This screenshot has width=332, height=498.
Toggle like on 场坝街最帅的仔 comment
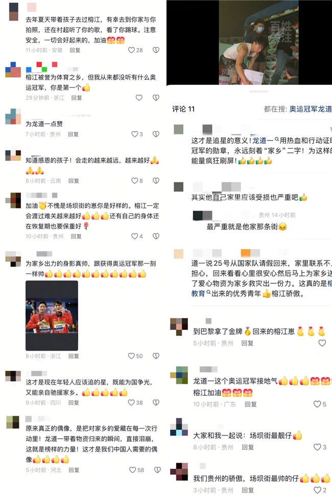[x=317, y=490]
